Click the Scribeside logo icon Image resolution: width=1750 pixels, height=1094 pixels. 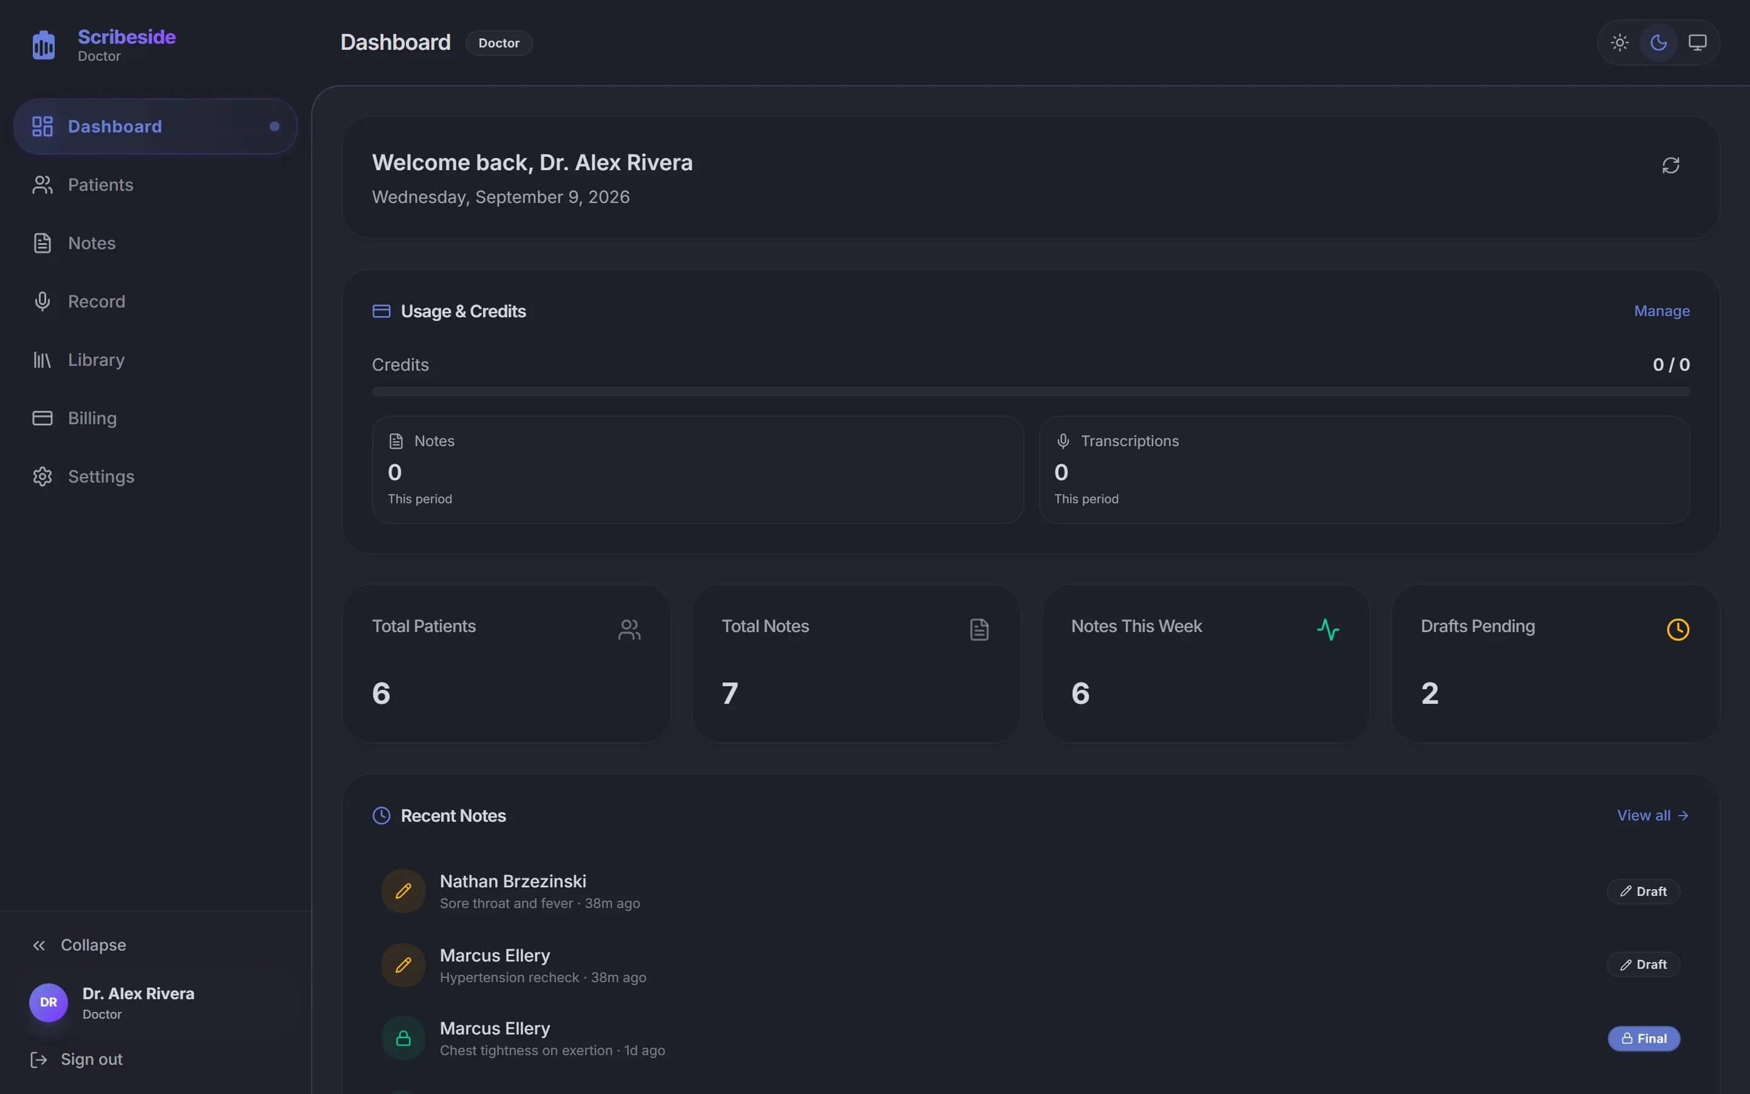(x=43, y=46)
